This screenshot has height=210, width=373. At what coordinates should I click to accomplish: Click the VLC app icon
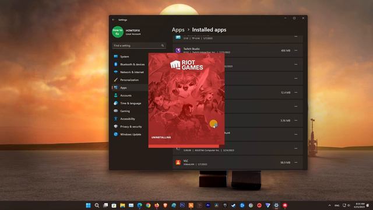(x=178, y=162)
